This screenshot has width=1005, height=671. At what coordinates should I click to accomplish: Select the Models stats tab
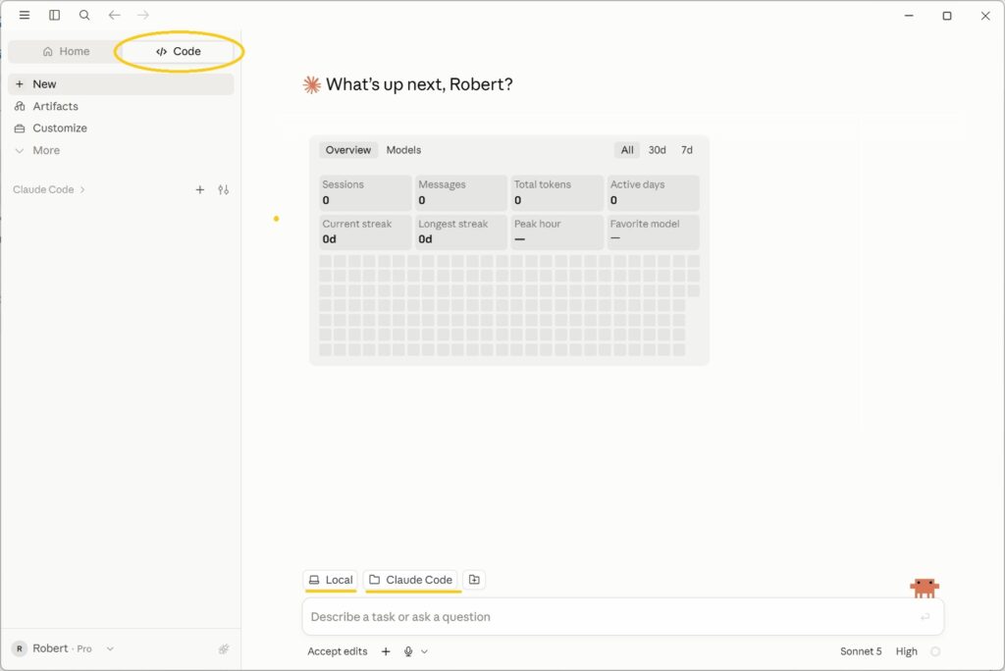click(403, 150)
